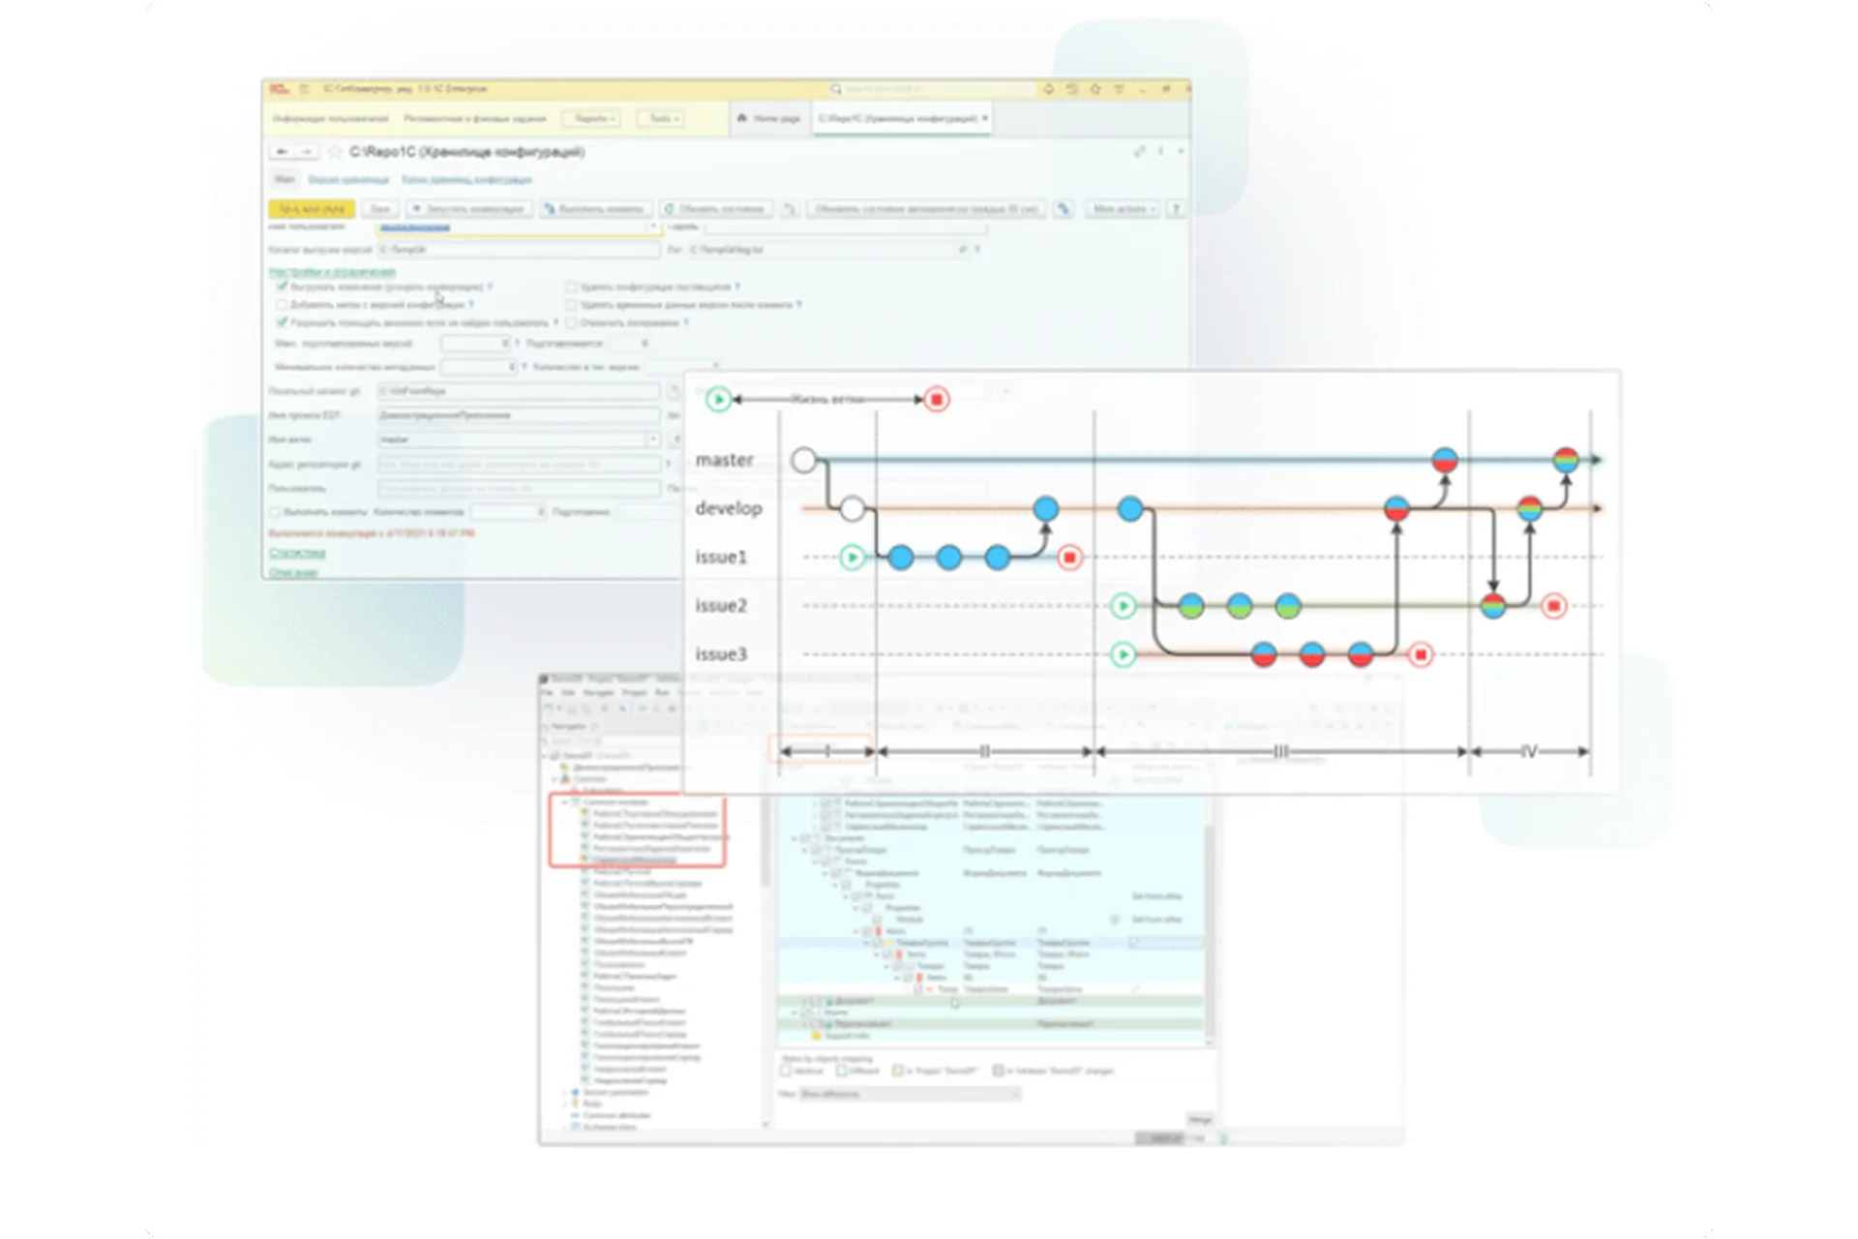Click the link icon near form title
This screenshot has height=1239, width=1858.
pyautogui.click(x=1139, y=152)
